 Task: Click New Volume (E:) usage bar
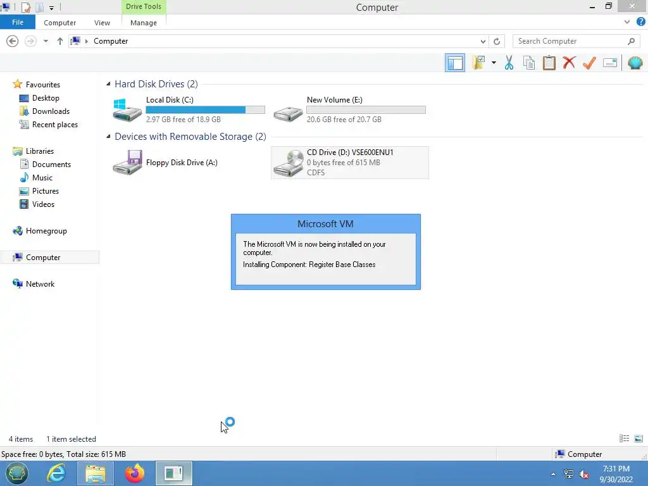tap(366, 109)
